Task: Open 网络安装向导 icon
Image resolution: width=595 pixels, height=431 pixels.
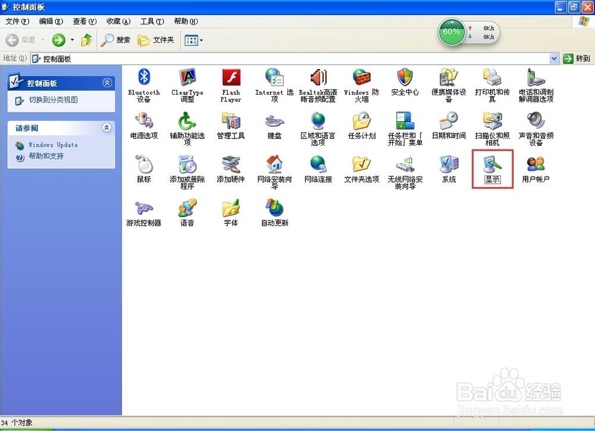Action: [274, 172]
